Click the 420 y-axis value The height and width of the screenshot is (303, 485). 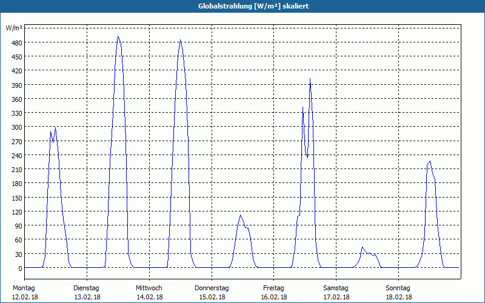[16, 71]
